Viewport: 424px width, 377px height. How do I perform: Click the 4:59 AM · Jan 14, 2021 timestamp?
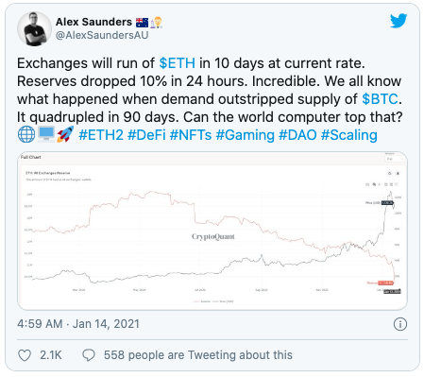pyautogui.click(x=78, y=324)
